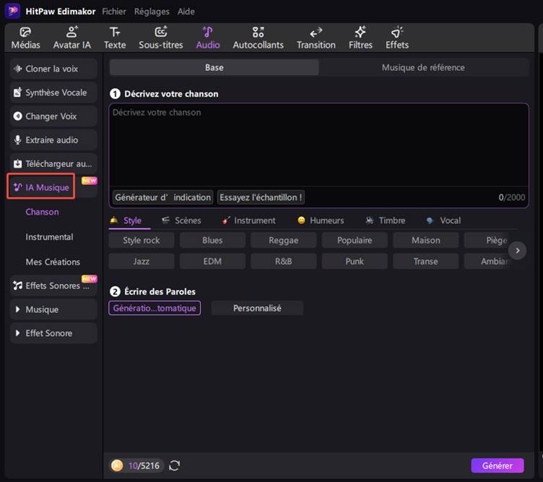Open the Filtres panel

tap(360, 38)
